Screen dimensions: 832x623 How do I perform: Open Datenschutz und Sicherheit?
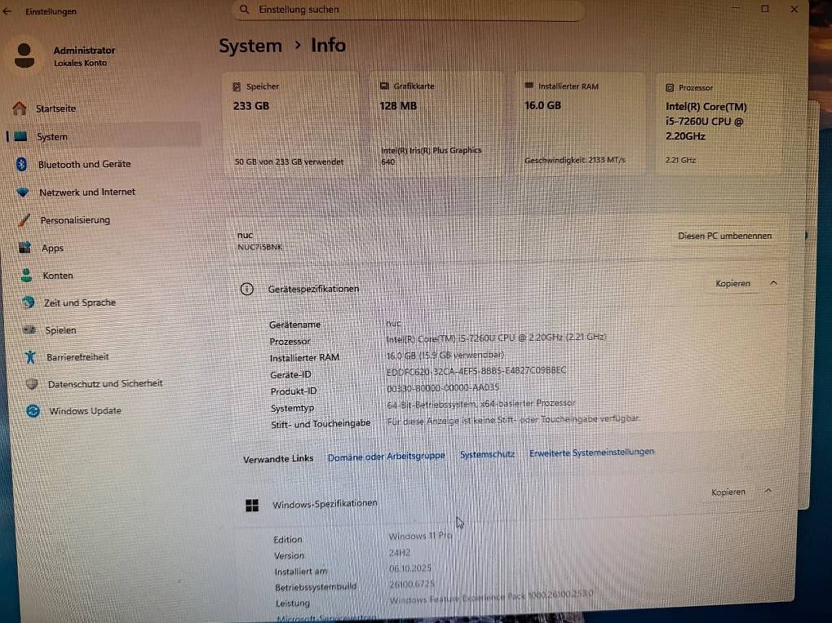tap(105, 384)
